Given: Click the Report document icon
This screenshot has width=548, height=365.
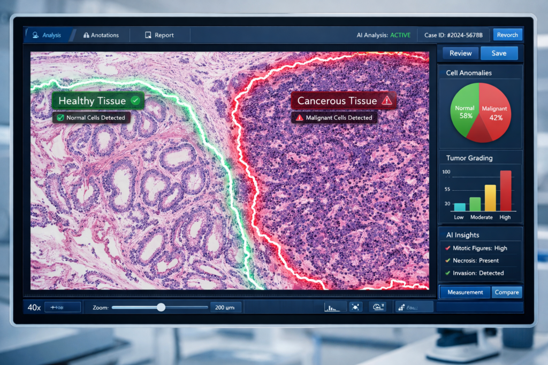Looking at the screenshot, I should coord(148,35).
